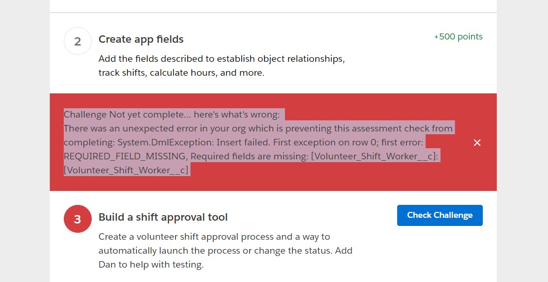Click the "+500 points" label
The height and width of the screenshot is (282, 548).
coord(458,37)
